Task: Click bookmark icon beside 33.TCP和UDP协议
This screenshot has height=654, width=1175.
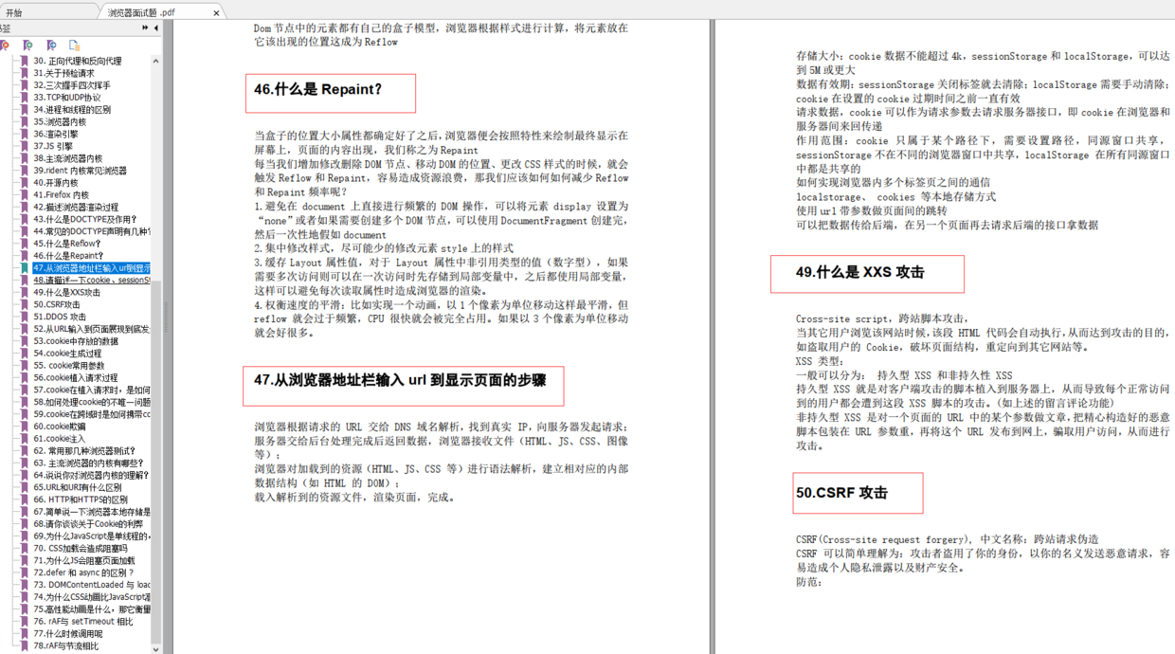Action: coord(26,98)
